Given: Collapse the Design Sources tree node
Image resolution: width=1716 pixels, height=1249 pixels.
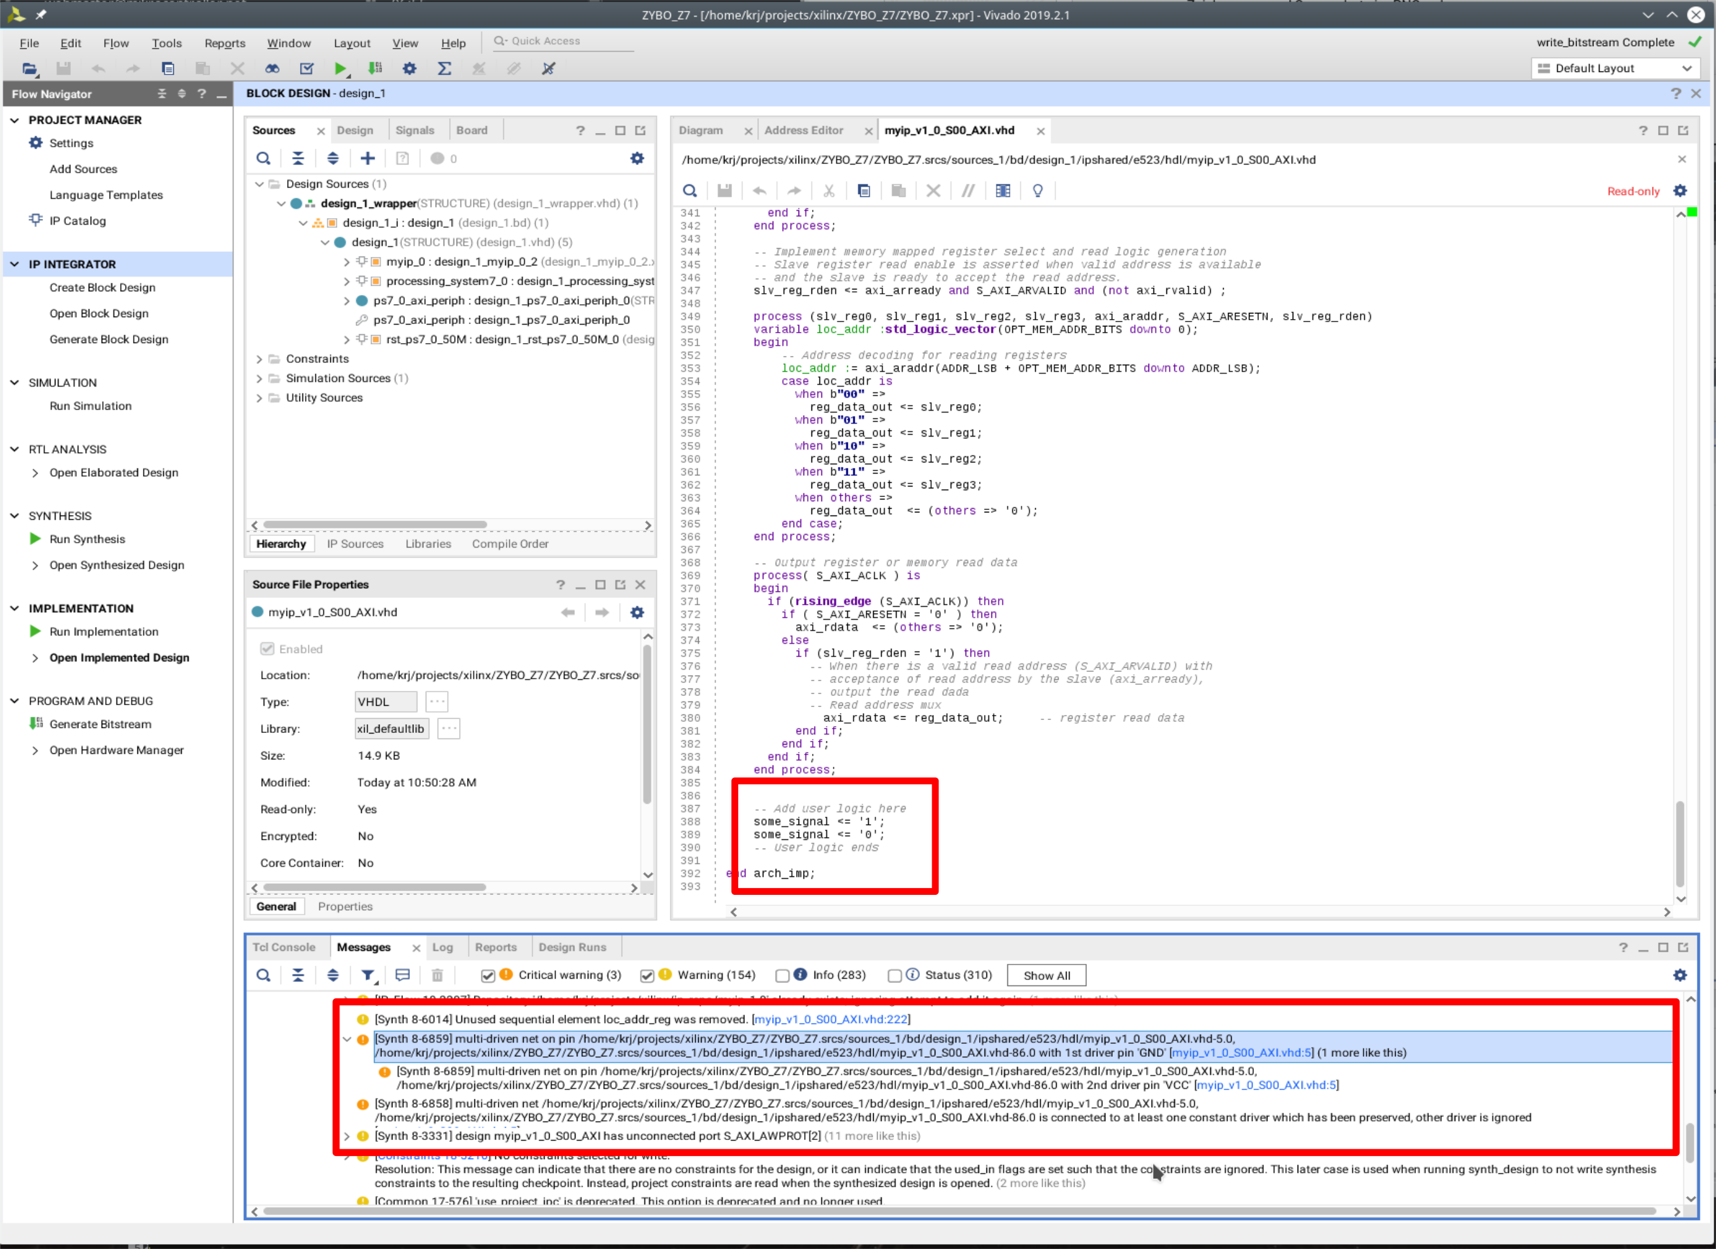Looking at the screenshot, I should [x=259, y=185].
